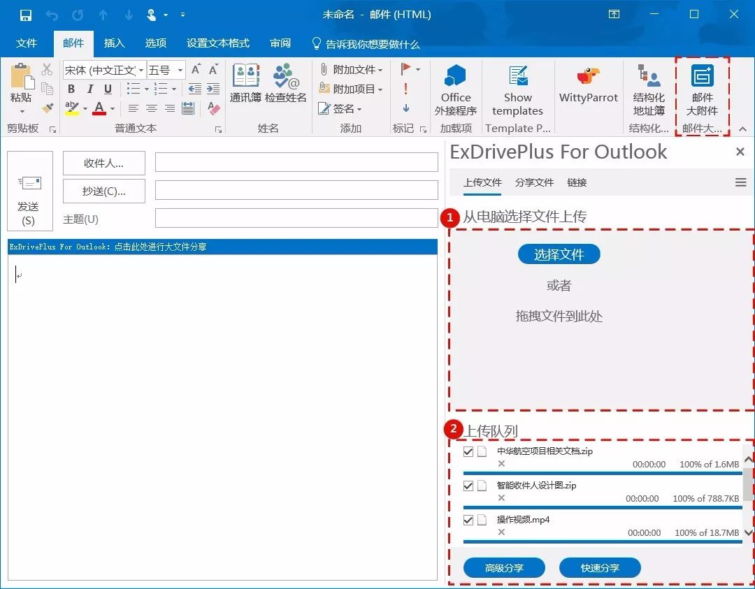Open the 结构化地址簿 structured address book
755x589 pixels.
click(x=649, y=90)
